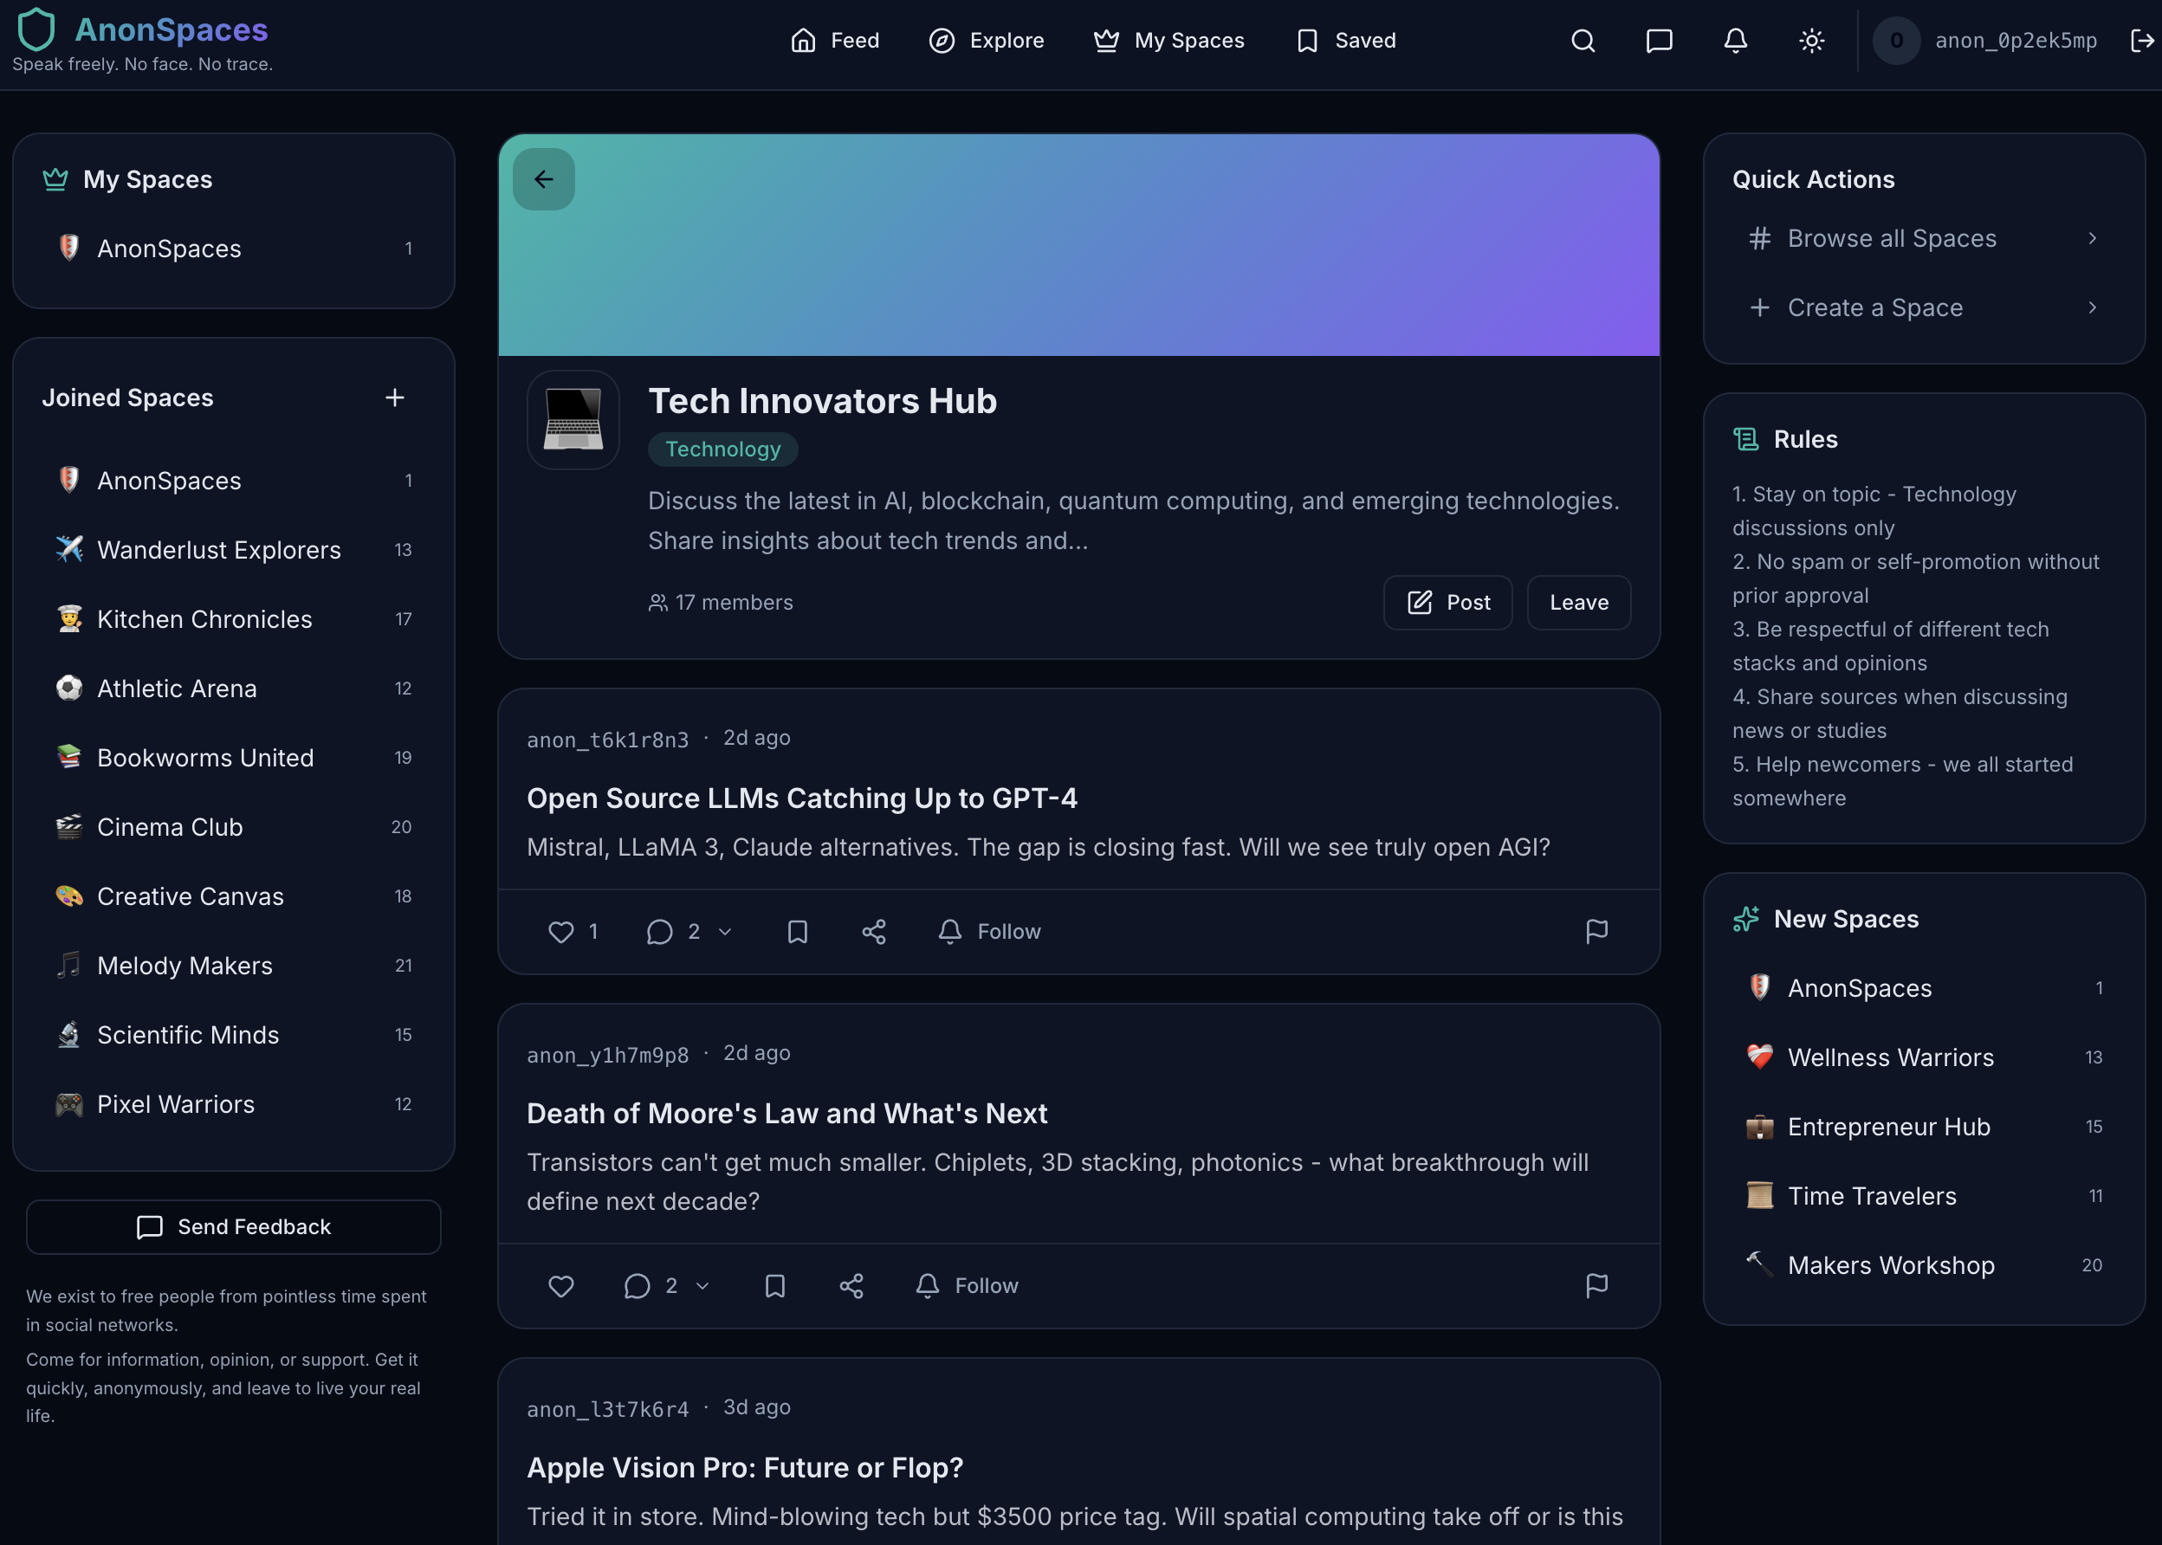The width and height of the screenshot is (2162, 1545).
Task: Log out using the sign-out icon
Action: click(2142, 40)
